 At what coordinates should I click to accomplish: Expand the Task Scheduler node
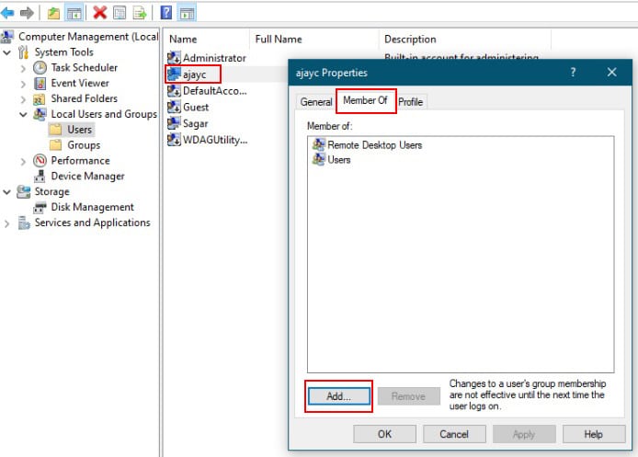(23, 68)
